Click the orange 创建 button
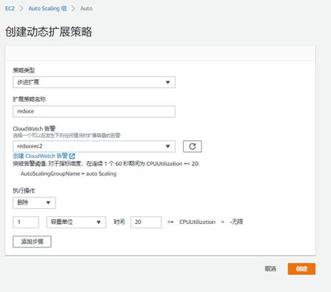The image size is (331, 292). pyautogui.click(x=301, y=269)
